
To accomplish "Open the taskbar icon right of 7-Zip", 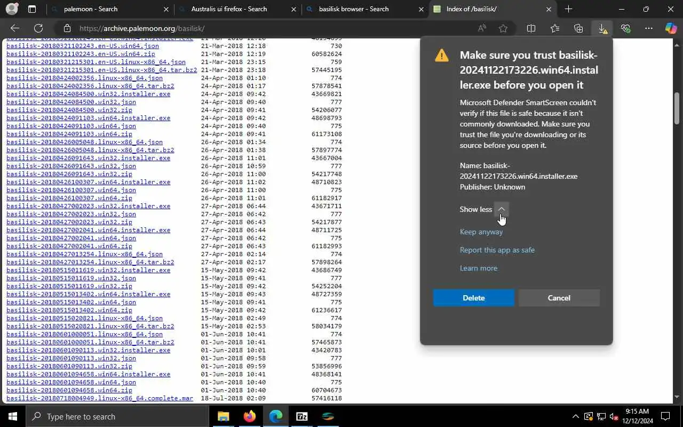I will (x=328, y=416).
